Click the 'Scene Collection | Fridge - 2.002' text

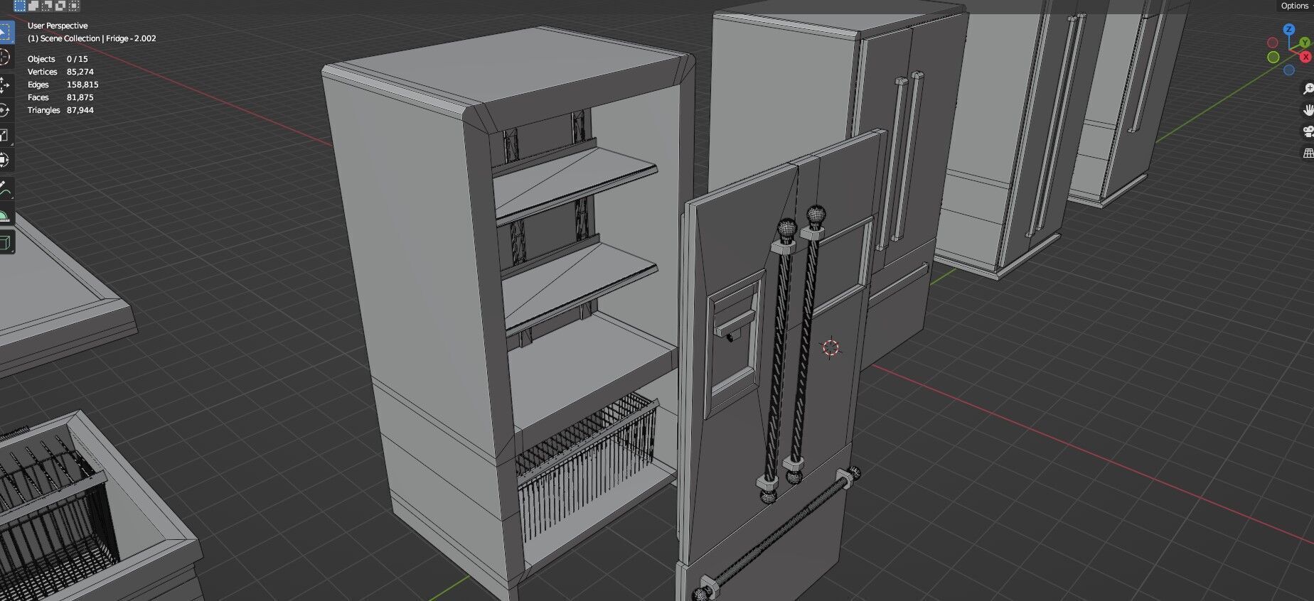(x=98, y=38)
